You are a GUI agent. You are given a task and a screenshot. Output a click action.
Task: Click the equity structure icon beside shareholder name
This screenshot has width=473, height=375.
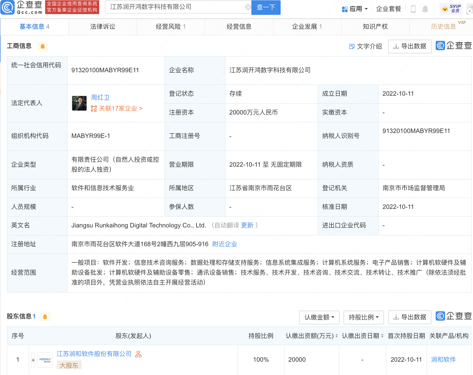point(138,354)
